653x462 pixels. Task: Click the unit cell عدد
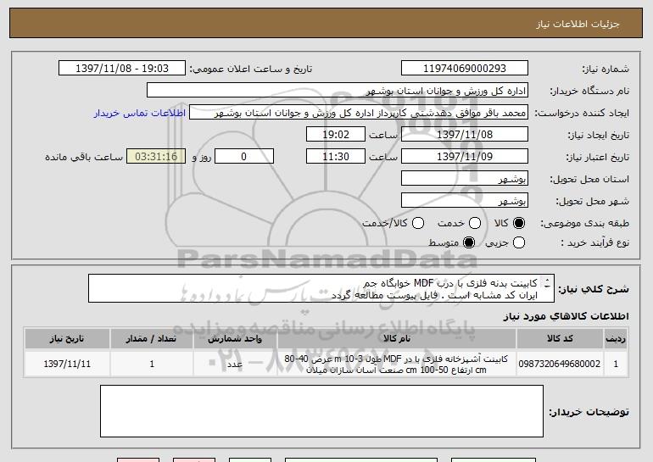click(x=235, y=364)
